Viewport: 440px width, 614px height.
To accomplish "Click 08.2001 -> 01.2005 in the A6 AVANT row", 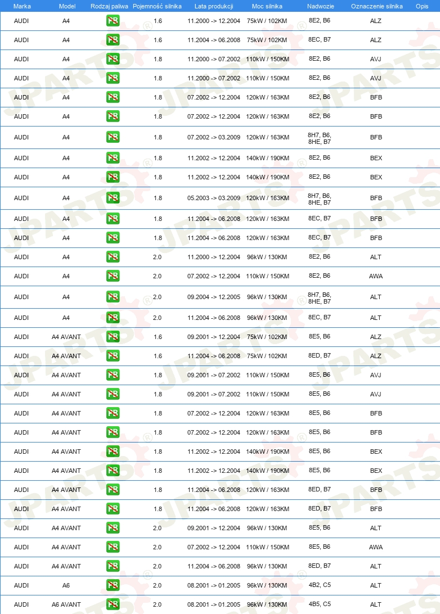I will 214,604.
